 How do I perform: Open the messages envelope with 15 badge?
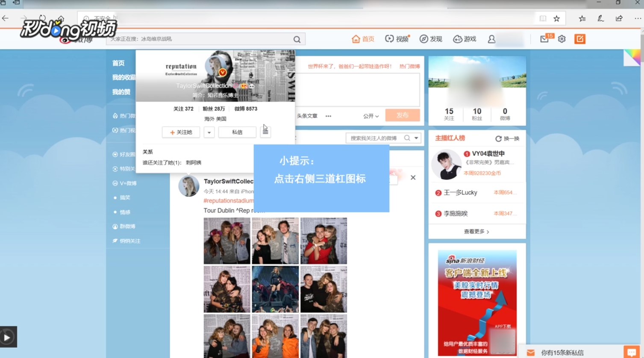544,39
